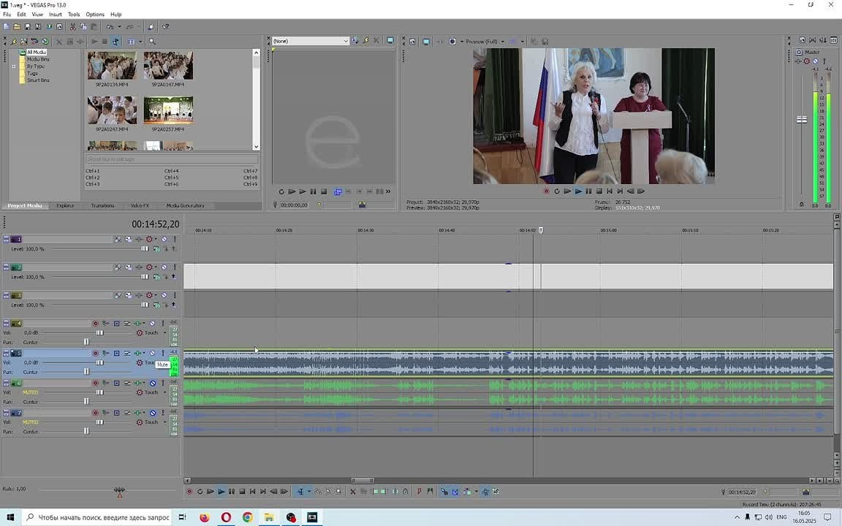Click the Preview (Full) quality button
The height and width of the screenshot is (526, 842).
pyautogui.click(x=481, y=42)
